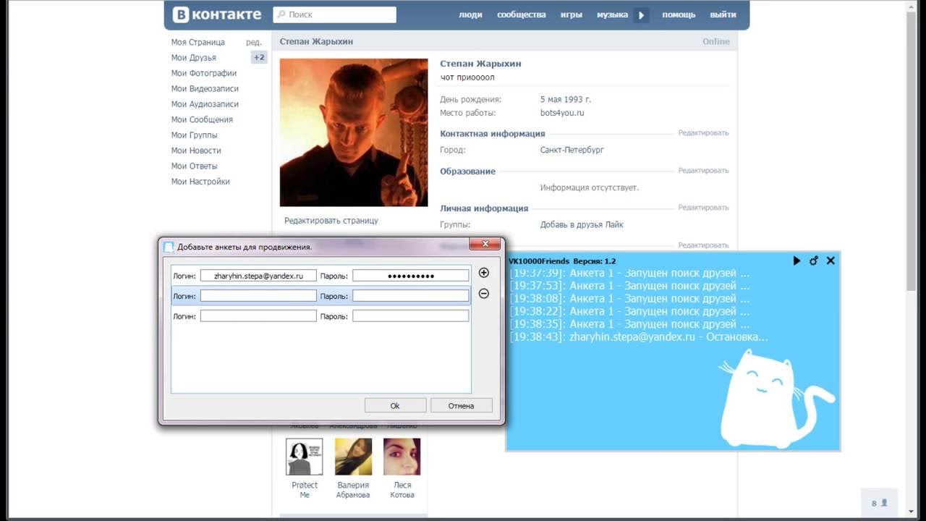Open the 'люди' header menu

coord(470,14)
